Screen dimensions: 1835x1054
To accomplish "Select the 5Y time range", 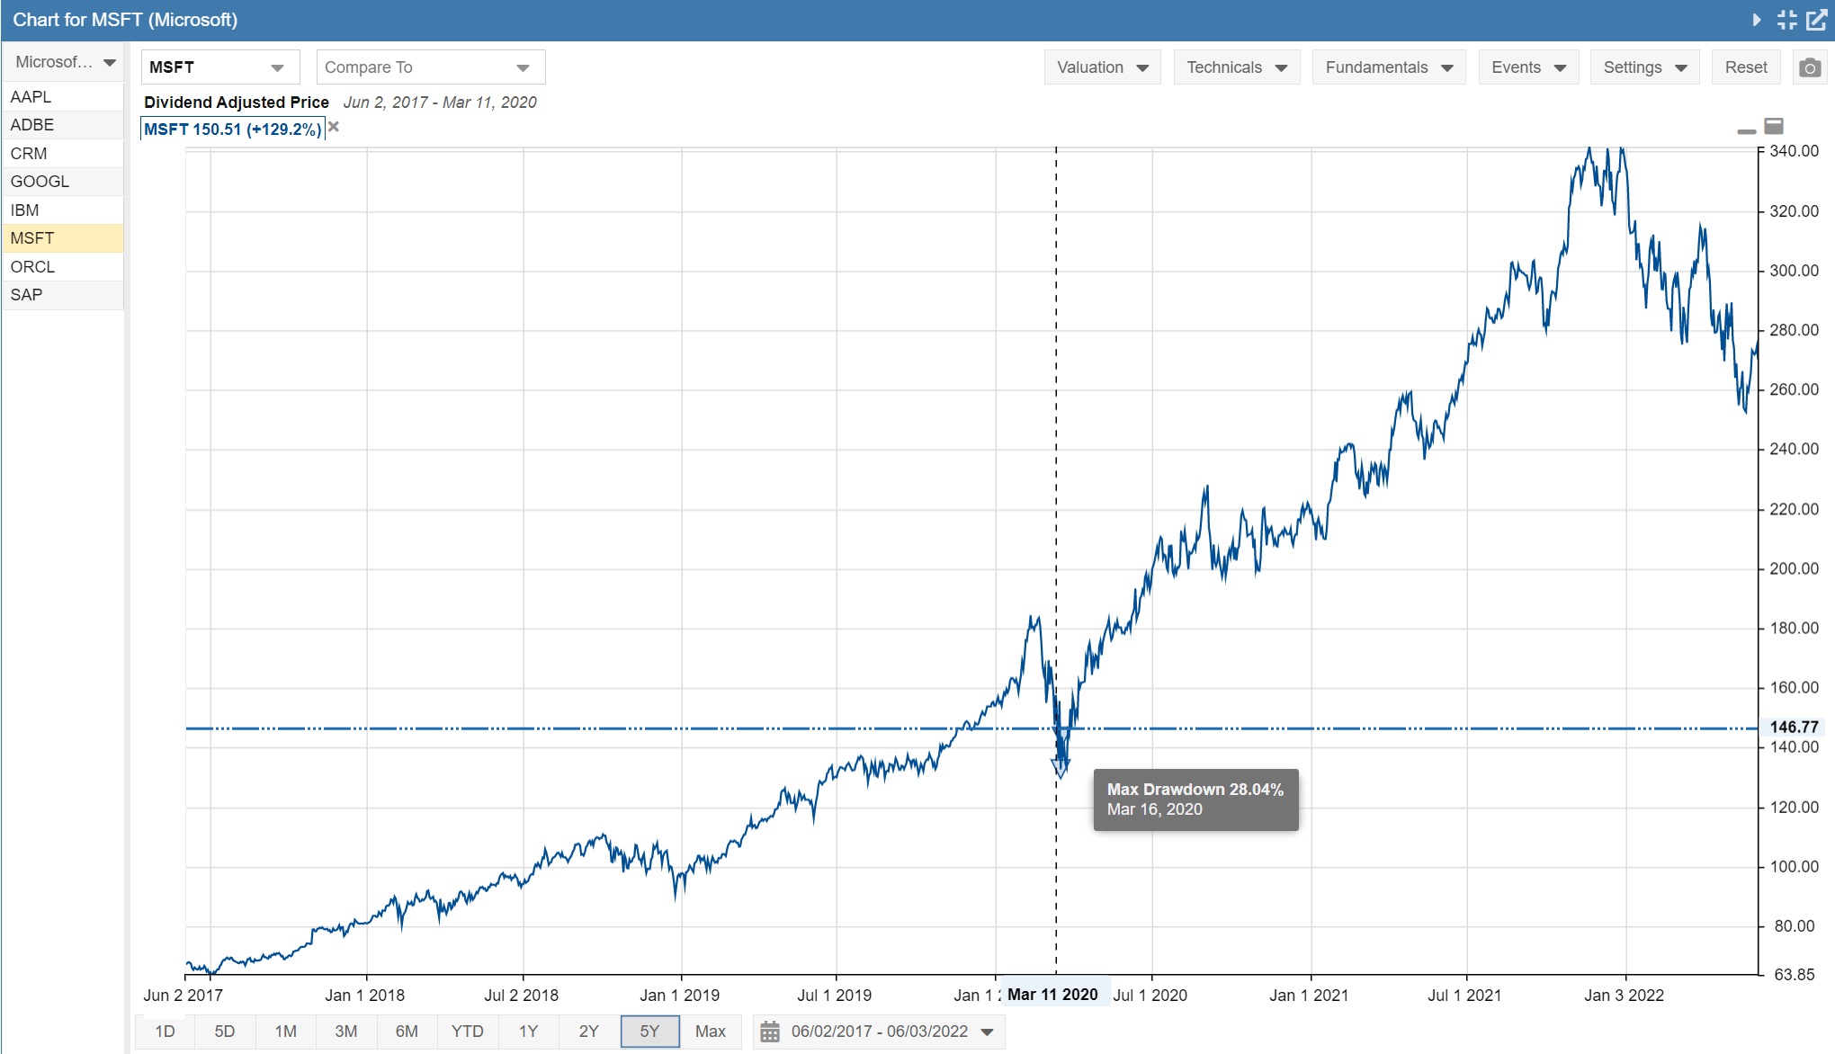I will [649, 1032].
